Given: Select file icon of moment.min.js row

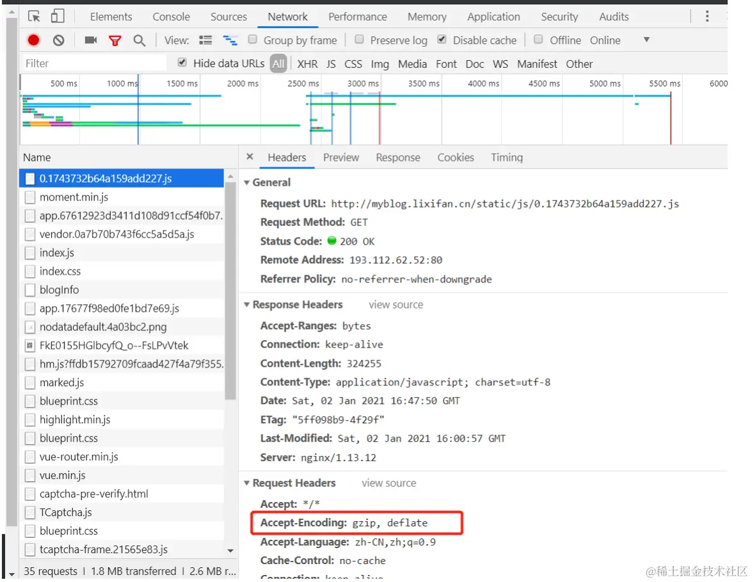Looking at the screenshot, I should tap(29, 197).
